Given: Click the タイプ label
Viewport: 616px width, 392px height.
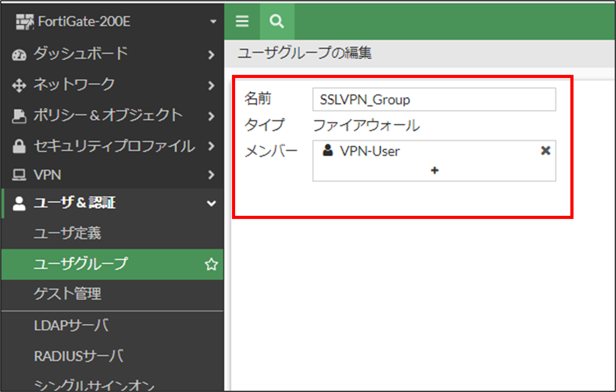Looking at the screenshot, I should tap(264, 125).
